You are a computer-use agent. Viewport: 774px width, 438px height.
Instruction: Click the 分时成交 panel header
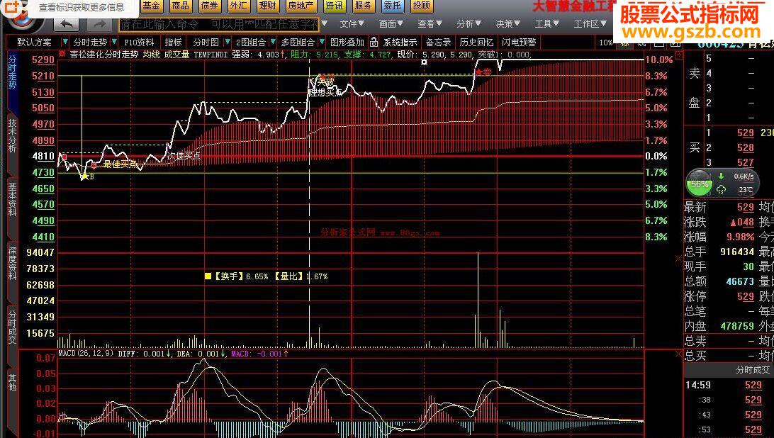[753, 369]
